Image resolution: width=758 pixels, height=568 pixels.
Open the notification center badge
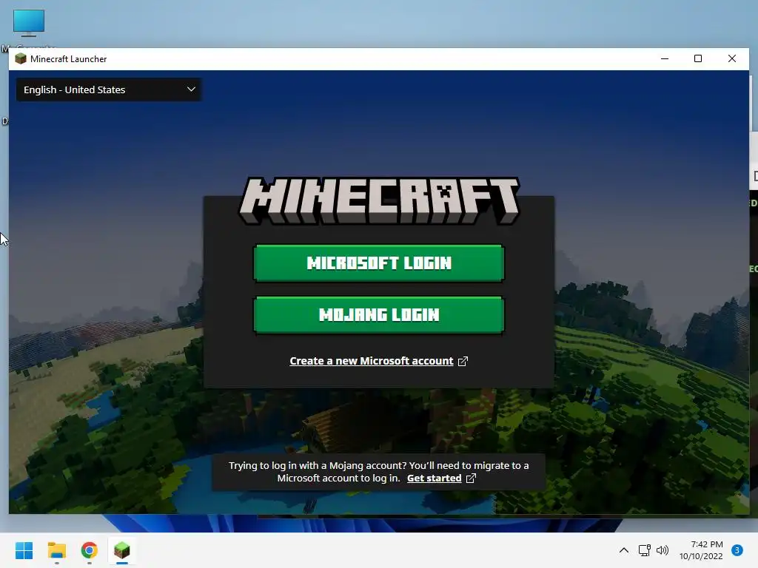737,550
